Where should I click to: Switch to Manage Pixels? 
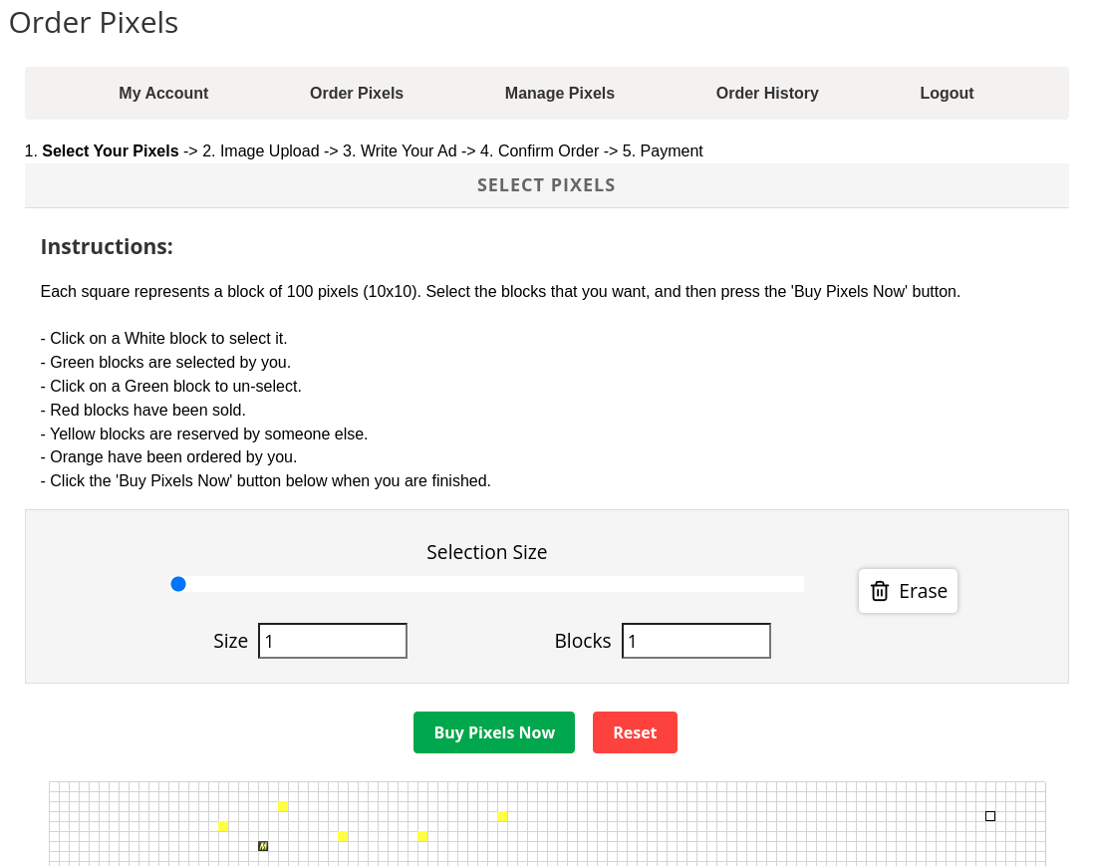pos(559,93)
